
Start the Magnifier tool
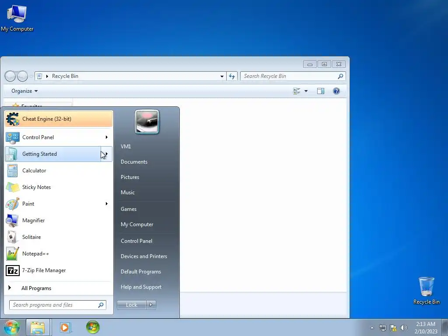point(59,220)
